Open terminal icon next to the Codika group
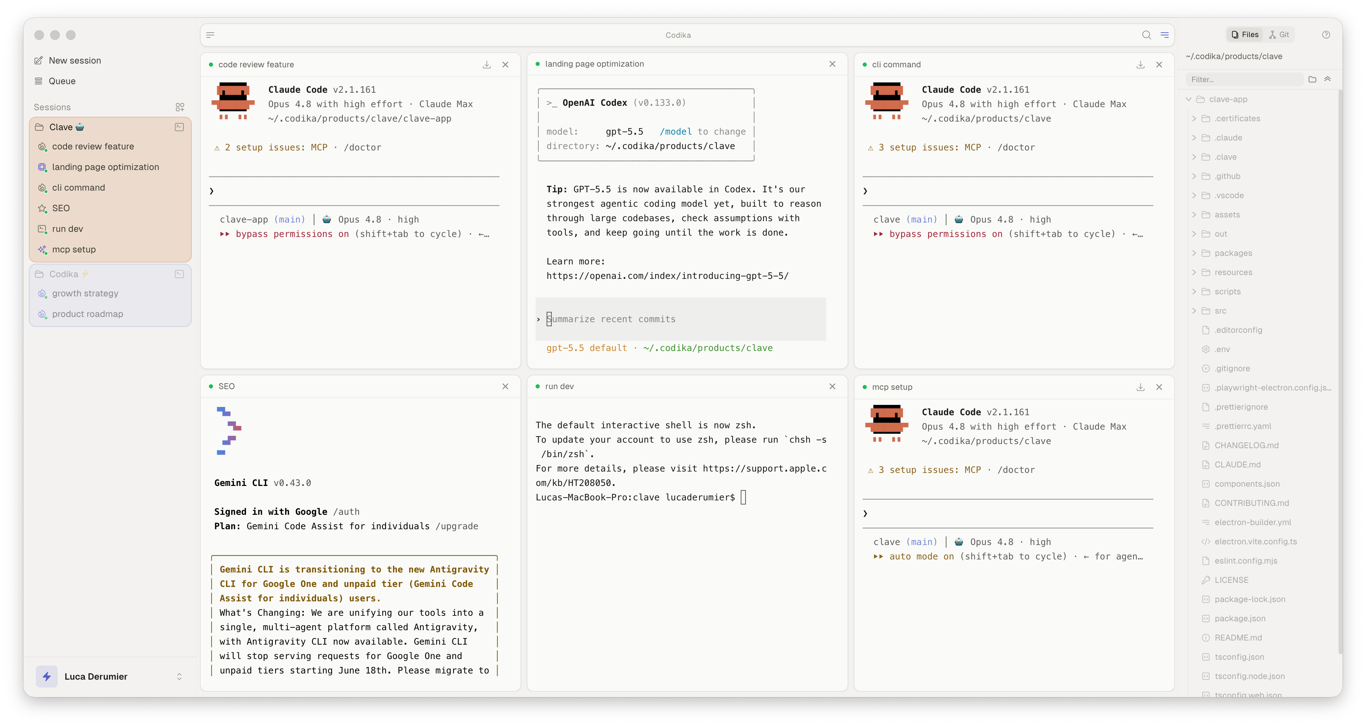This screenshot has width=1366, height=726. (179, 274)
